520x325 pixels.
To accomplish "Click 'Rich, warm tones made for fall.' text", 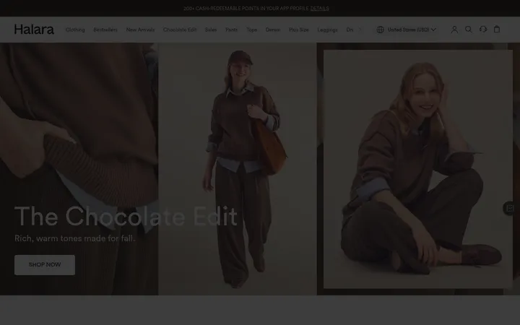I will tap(75, 238).
